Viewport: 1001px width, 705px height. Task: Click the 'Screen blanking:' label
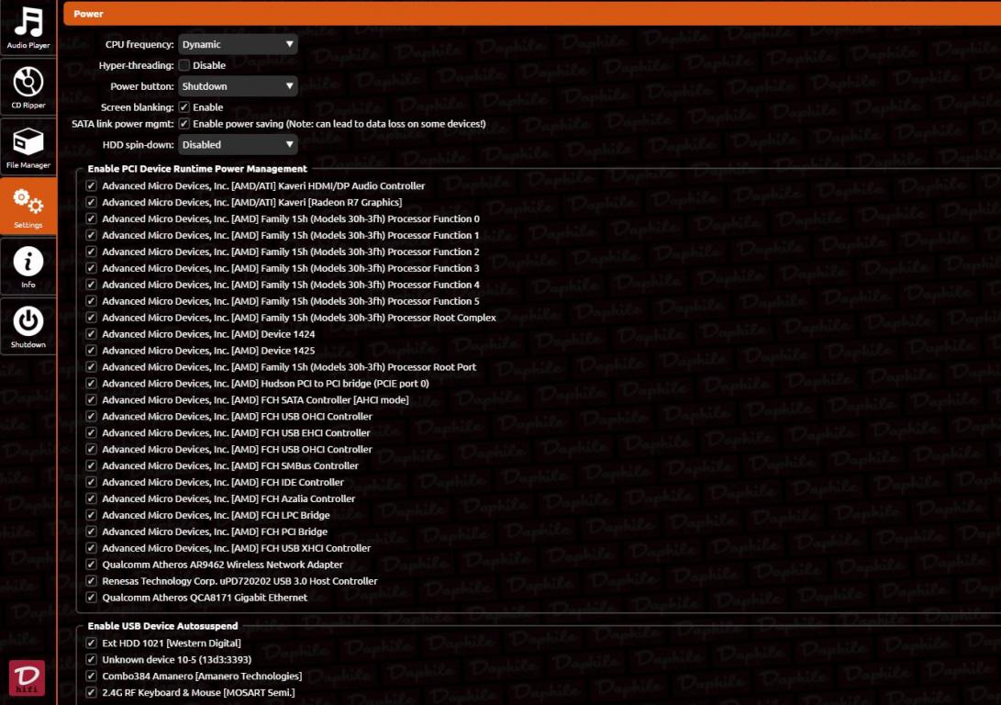(138, 107)
